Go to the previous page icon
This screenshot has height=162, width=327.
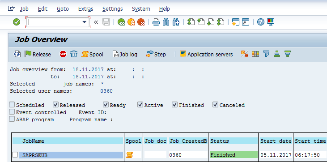click(x=200, y=22)
